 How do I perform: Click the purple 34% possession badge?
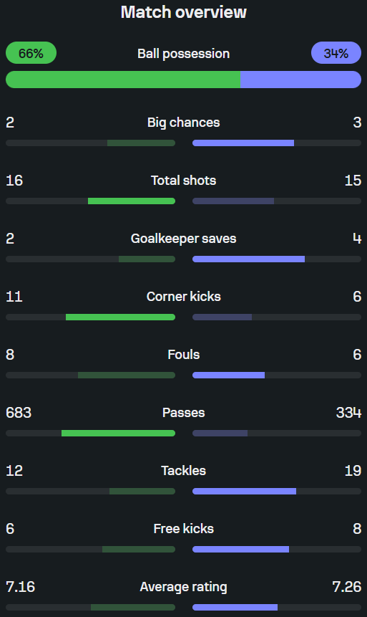[336, 53]
